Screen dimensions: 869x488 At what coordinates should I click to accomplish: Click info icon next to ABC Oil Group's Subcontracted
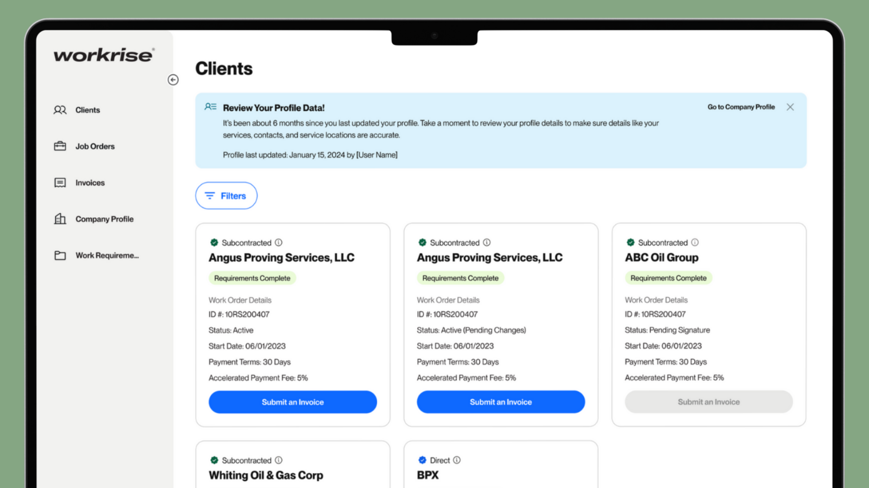695,243
